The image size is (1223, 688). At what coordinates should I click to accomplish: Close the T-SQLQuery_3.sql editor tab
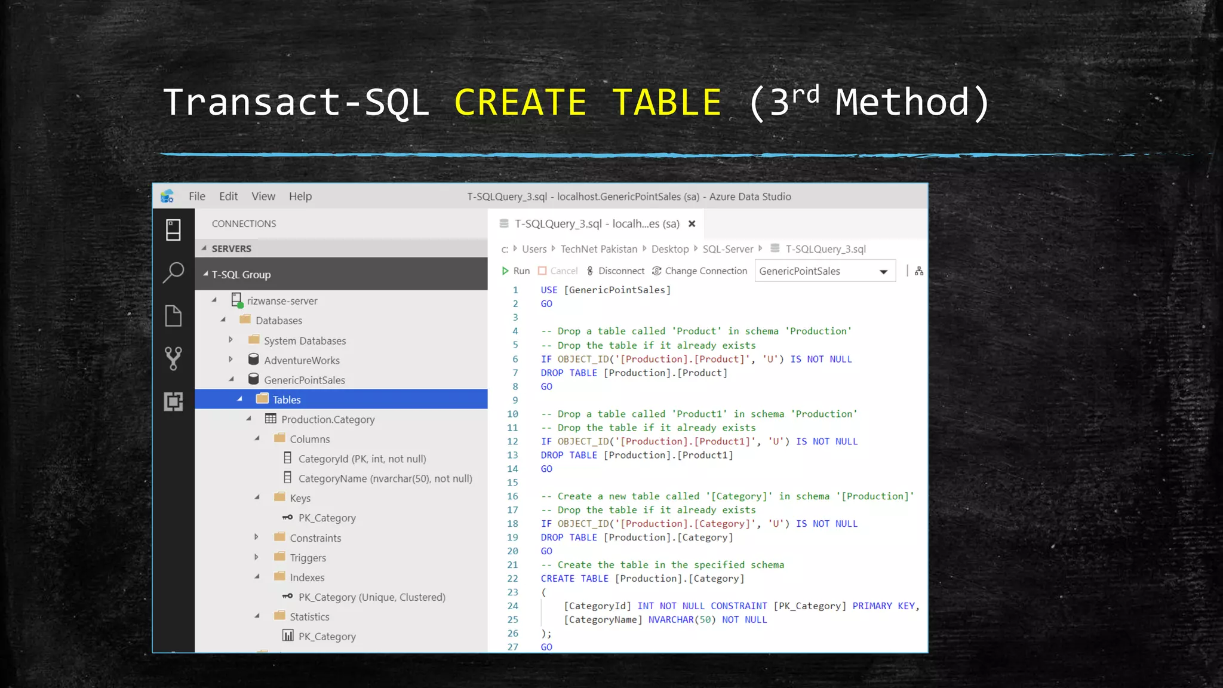click(x=692, y=224)
